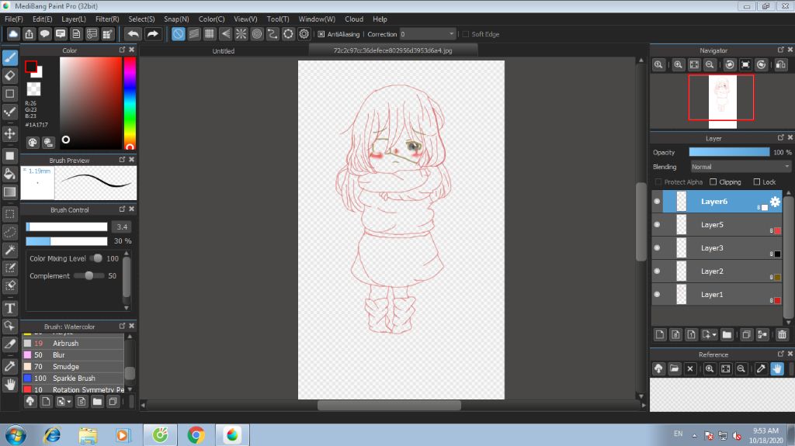Image resolution: width=795 pixels, height=446 pixels.
Task: Select the Gradient tool
Action: pos(9,192)
